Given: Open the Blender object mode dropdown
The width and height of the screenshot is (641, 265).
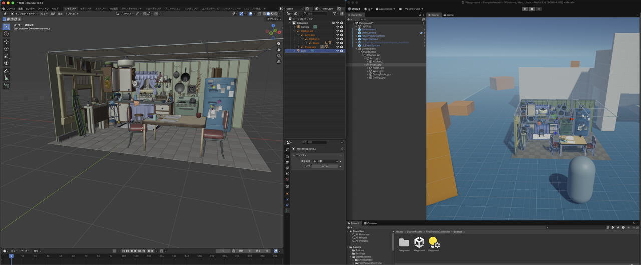Looking at the screenshot, I should click(x=25, y=14).
